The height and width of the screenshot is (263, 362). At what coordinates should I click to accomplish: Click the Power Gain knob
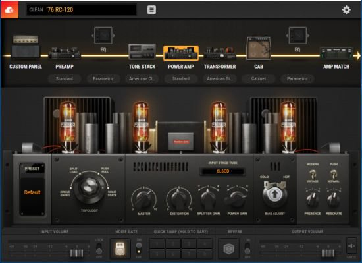pyautogui.click(x=237, y=198)
